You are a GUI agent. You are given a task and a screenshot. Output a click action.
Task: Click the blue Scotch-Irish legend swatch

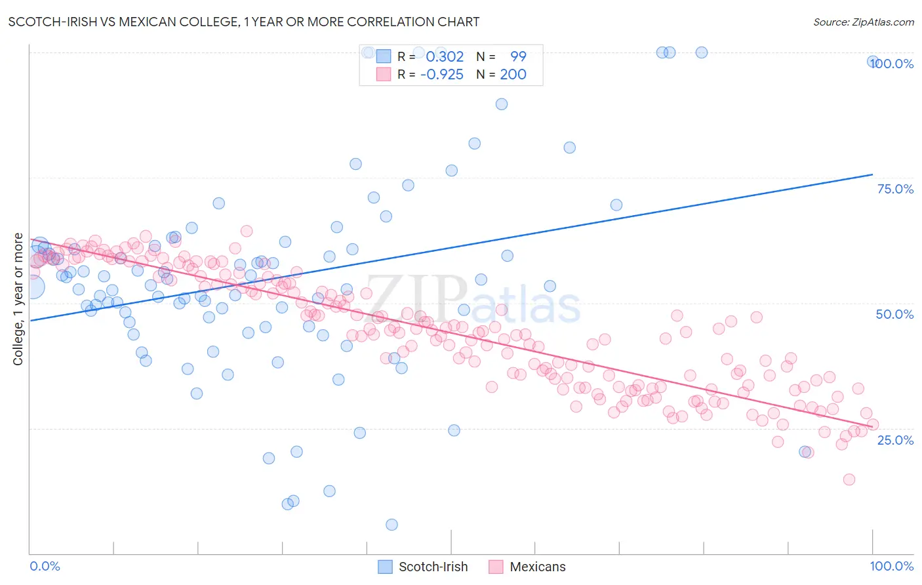[x=386, y=567]
